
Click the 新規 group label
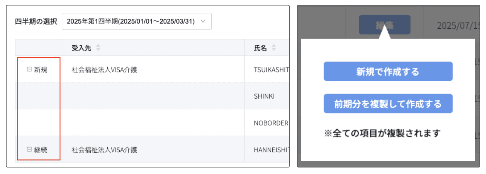click(41, 70)
